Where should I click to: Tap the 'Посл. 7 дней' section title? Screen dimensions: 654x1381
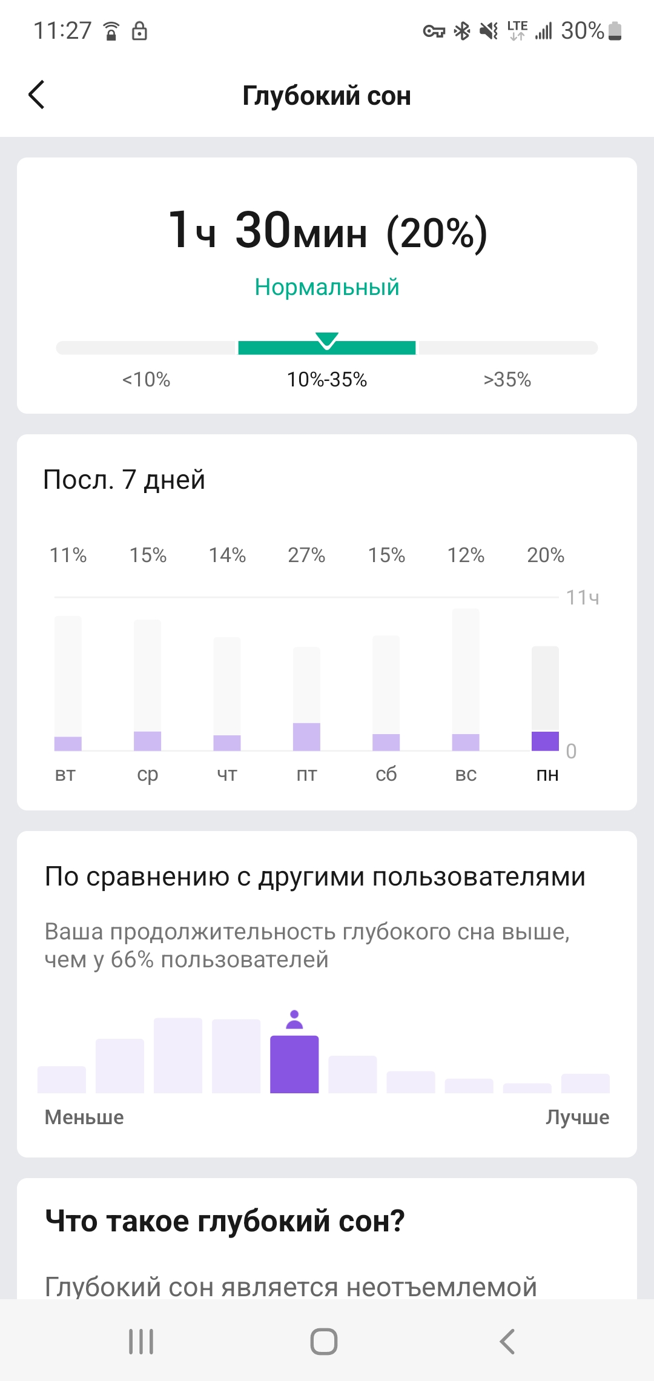tap(124, 480)
